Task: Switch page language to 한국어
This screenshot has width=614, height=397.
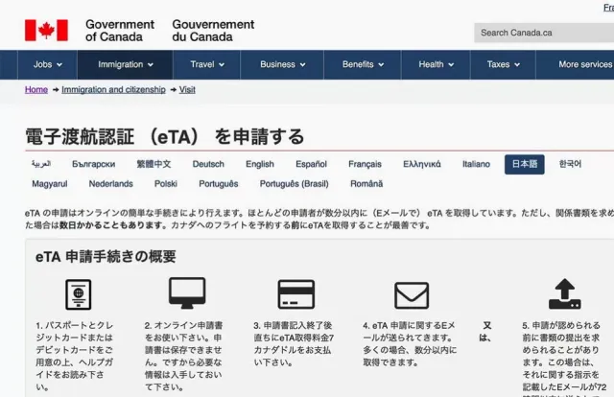Action: coord(570,164)
